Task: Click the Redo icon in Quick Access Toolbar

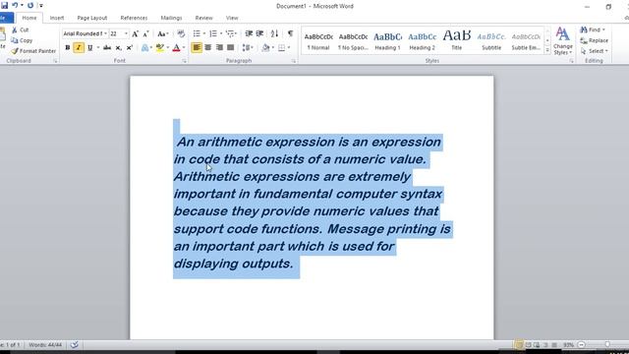Action: click(30, 6)
